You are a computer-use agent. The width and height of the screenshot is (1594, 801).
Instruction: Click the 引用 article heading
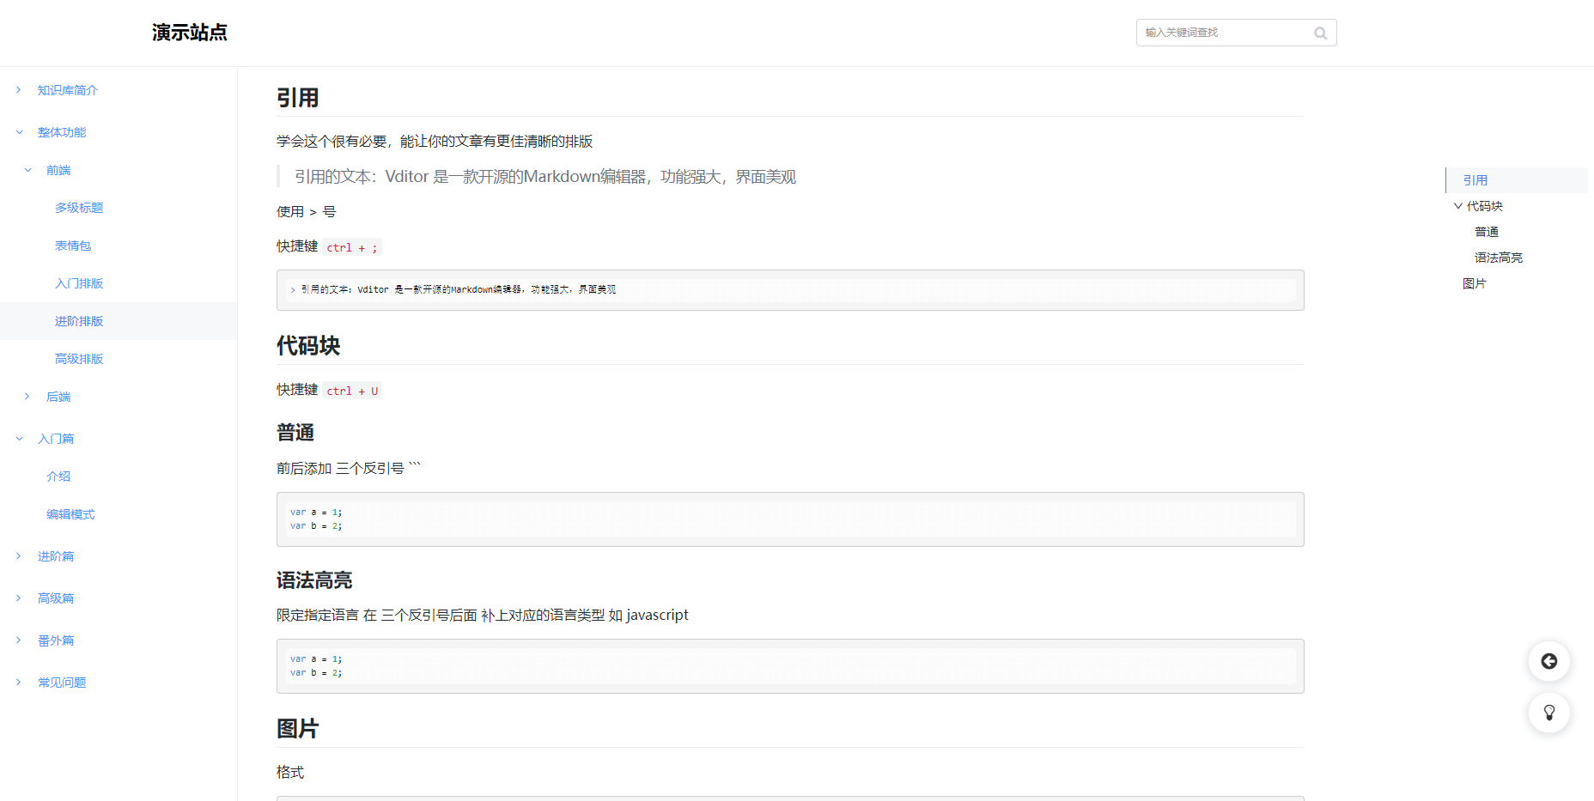pyautogui.click(x=298, y=98)
